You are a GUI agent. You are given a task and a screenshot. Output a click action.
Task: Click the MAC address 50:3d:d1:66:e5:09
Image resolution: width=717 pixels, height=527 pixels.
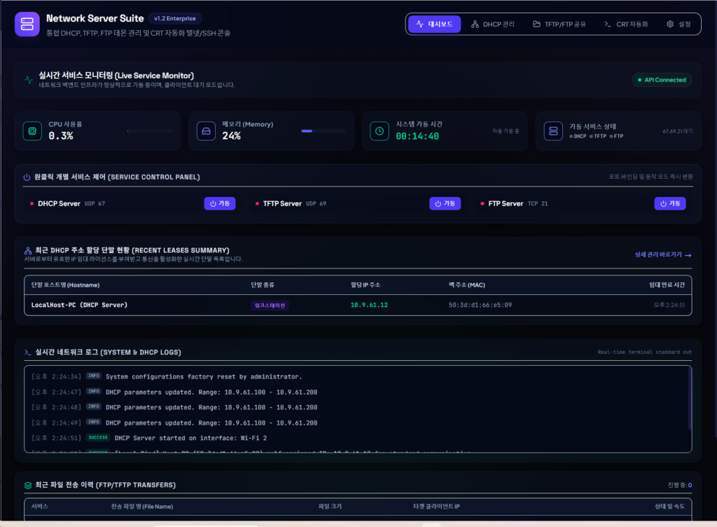tap(480, 305)
